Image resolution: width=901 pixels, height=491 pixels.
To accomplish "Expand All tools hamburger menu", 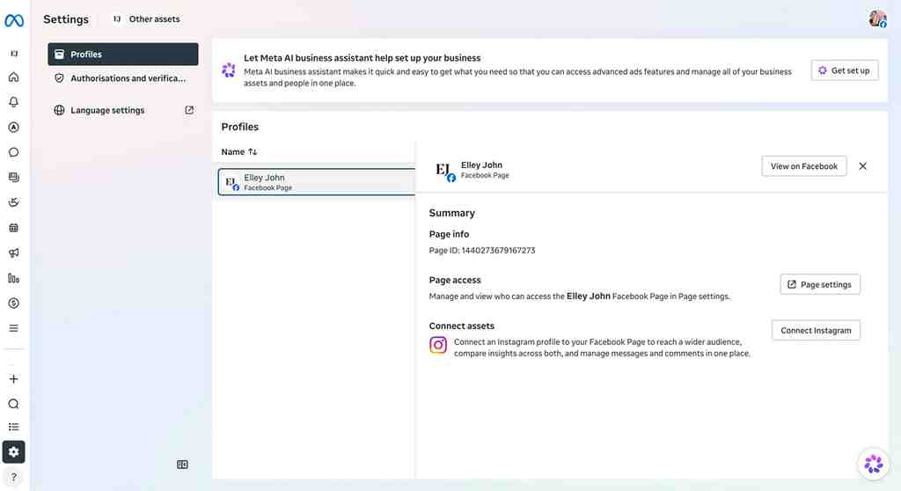I will [14, 328].
